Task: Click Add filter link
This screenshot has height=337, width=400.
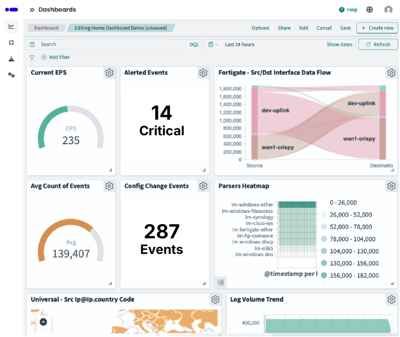Action: (55, 57)
